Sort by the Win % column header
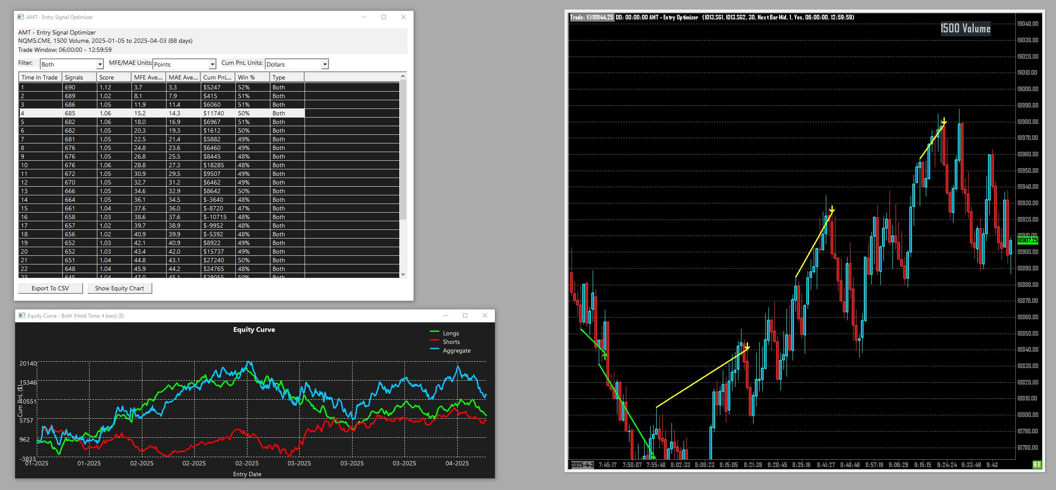Viewport: 1056px width, 490px height. tap(252, 77)
